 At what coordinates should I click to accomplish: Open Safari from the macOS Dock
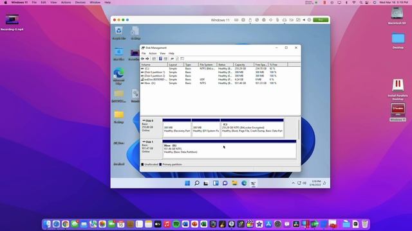(56, 224)
